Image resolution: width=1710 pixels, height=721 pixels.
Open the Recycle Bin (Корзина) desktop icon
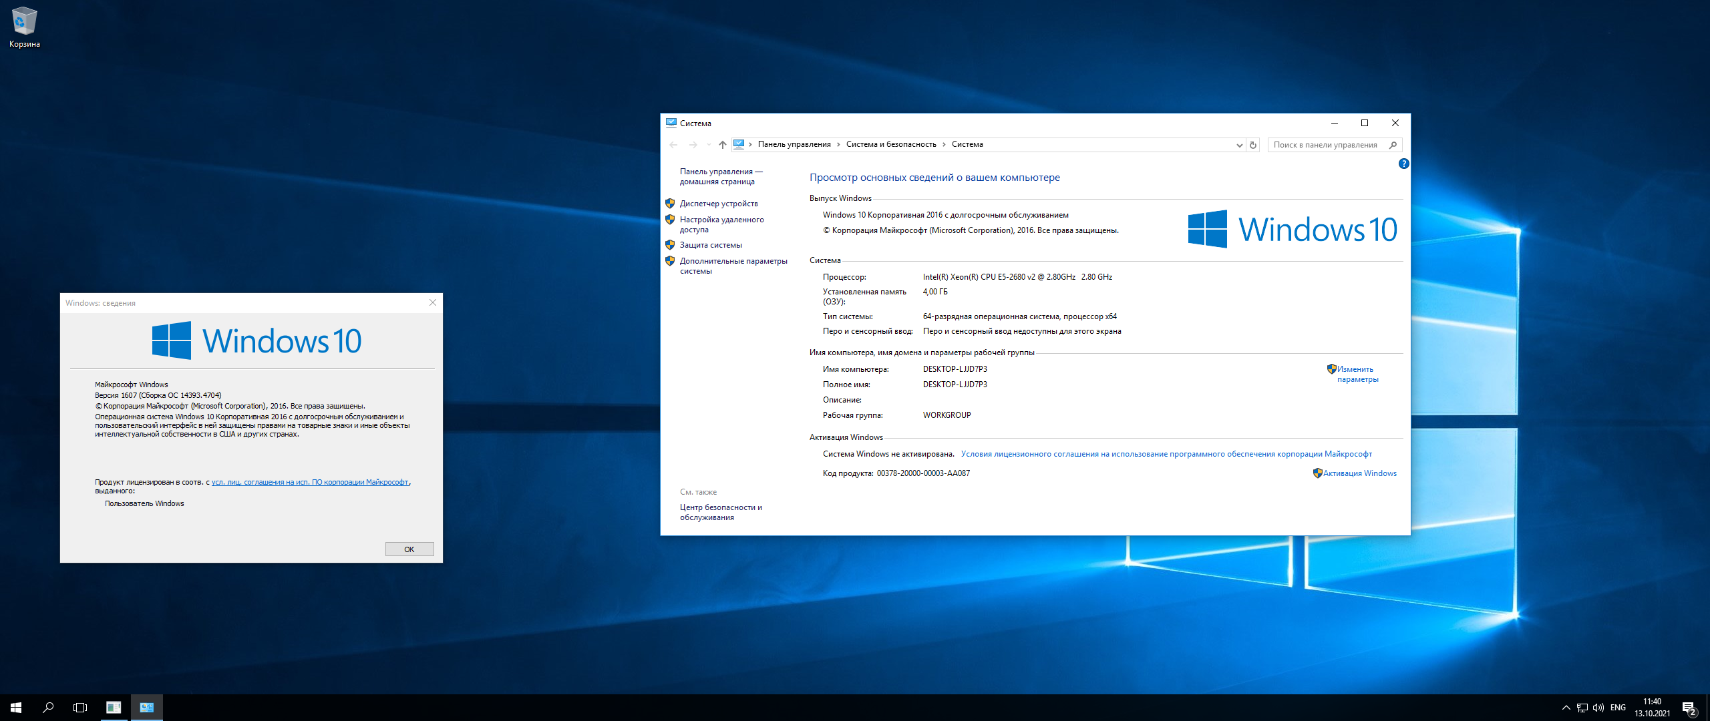click(x=25, y=27)
